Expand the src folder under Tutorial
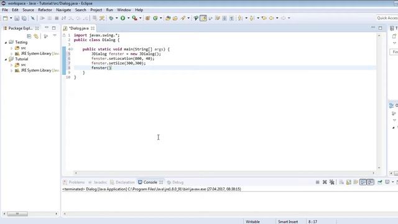This screenshot has height=224, width=398. click(x=11, y=65)
